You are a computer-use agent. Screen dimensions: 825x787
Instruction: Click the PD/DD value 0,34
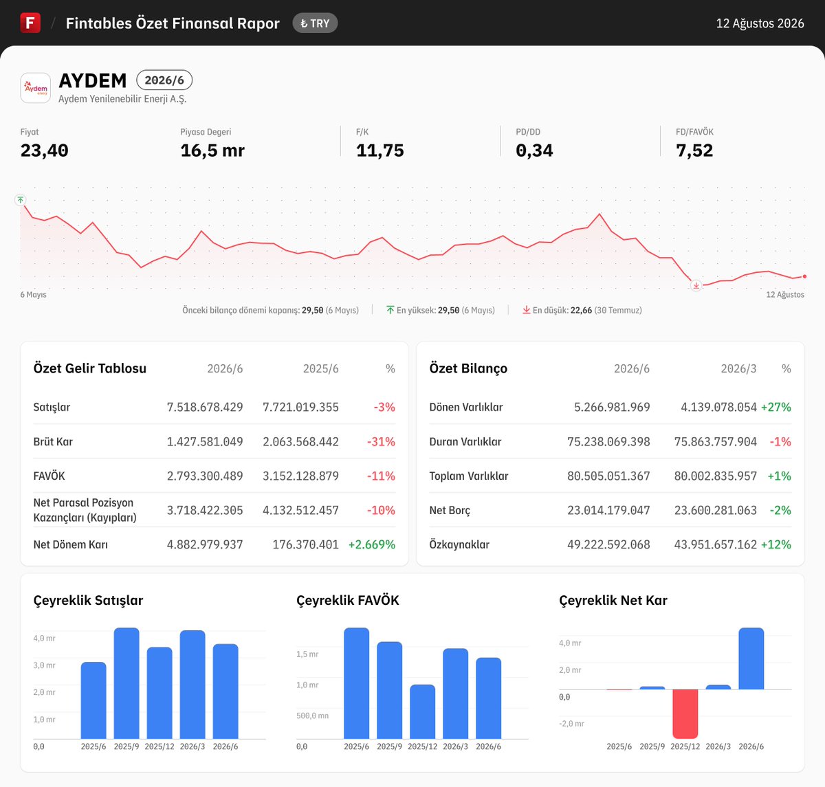(x=534, y=151)
